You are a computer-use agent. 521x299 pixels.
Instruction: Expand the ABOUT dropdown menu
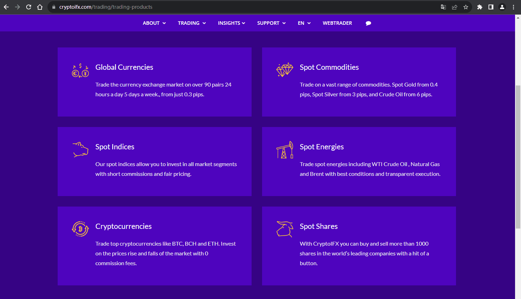tap(154, 23)
